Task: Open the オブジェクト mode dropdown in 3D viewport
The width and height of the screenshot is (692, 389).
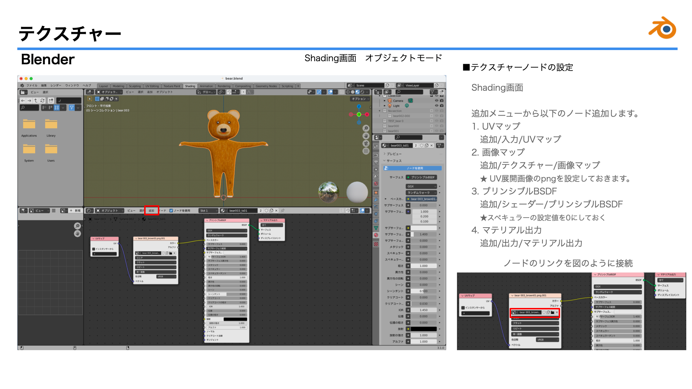Action: coord(109,92)
